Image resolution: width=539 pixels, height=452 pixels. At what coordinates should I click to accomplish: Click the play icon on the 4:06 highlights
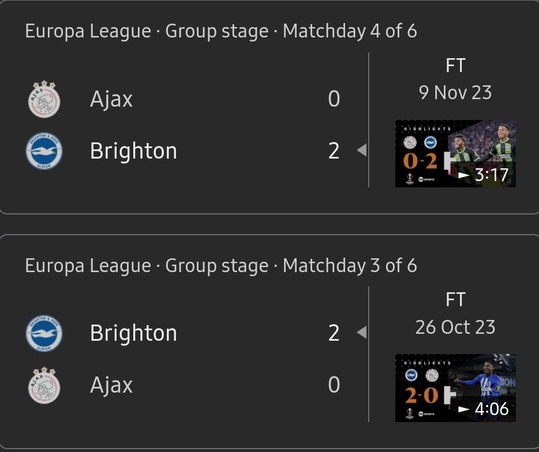pos(464,409)
